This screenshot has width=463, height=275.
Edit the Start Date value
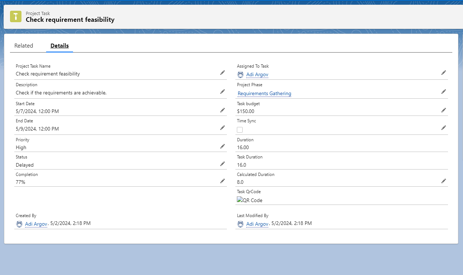(x=223, y=110)
